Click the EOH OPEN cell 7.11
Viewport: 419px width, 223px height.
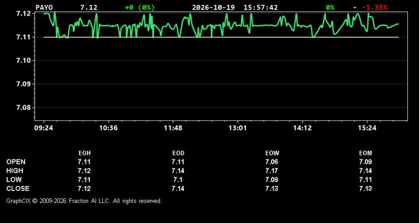point(84,162)
